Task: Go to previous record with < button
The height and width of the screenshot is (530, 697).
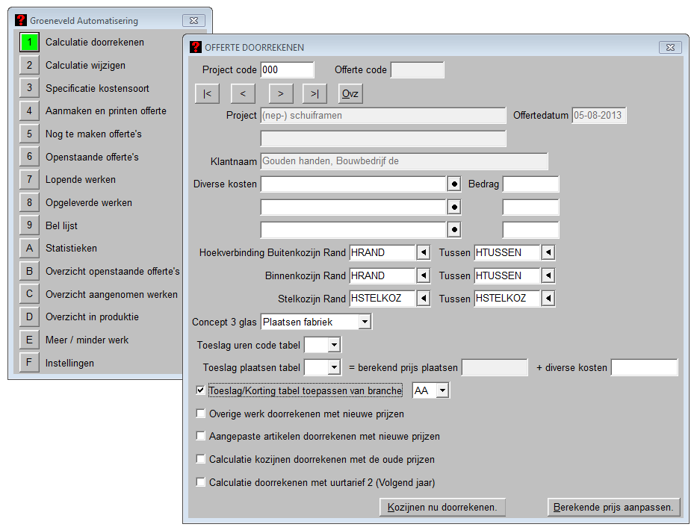Action: coord(243,94)
